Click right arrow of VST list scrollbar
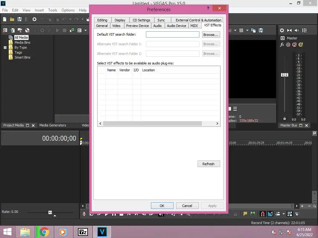318x238 pixels. (217, 123)
